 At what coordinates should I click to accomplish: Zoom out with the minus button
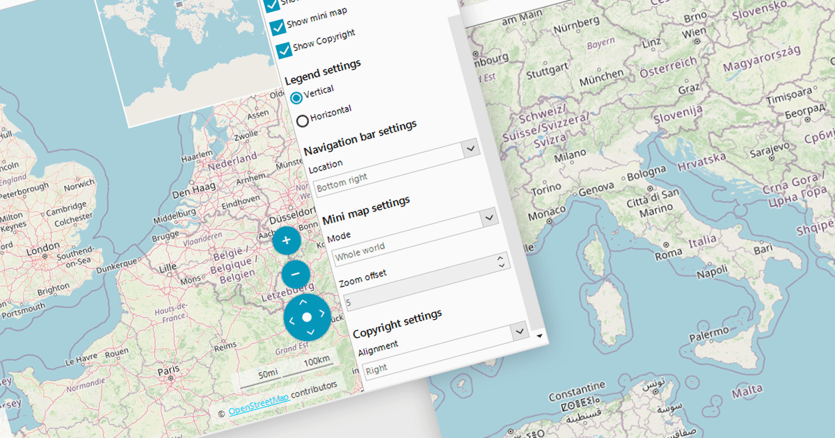pos(296,275)
